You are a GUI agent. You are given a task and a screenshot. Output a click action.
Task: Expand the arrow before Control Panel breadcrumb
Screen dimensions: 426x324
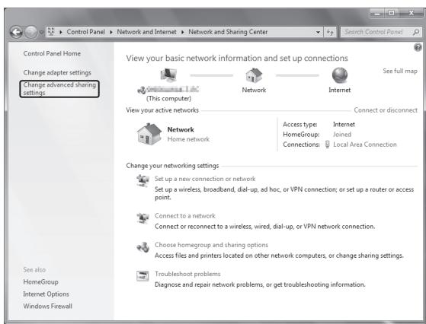pos(61,32)
